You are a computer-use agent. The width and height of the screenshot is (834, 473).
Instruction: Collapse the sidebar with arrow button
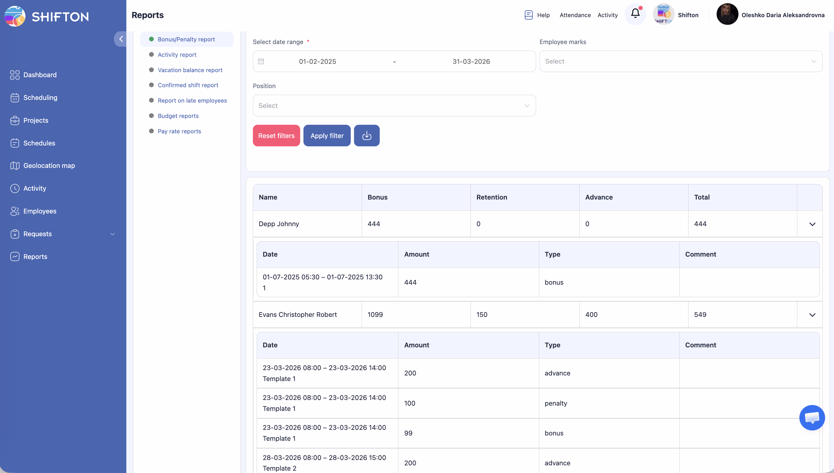121,39
